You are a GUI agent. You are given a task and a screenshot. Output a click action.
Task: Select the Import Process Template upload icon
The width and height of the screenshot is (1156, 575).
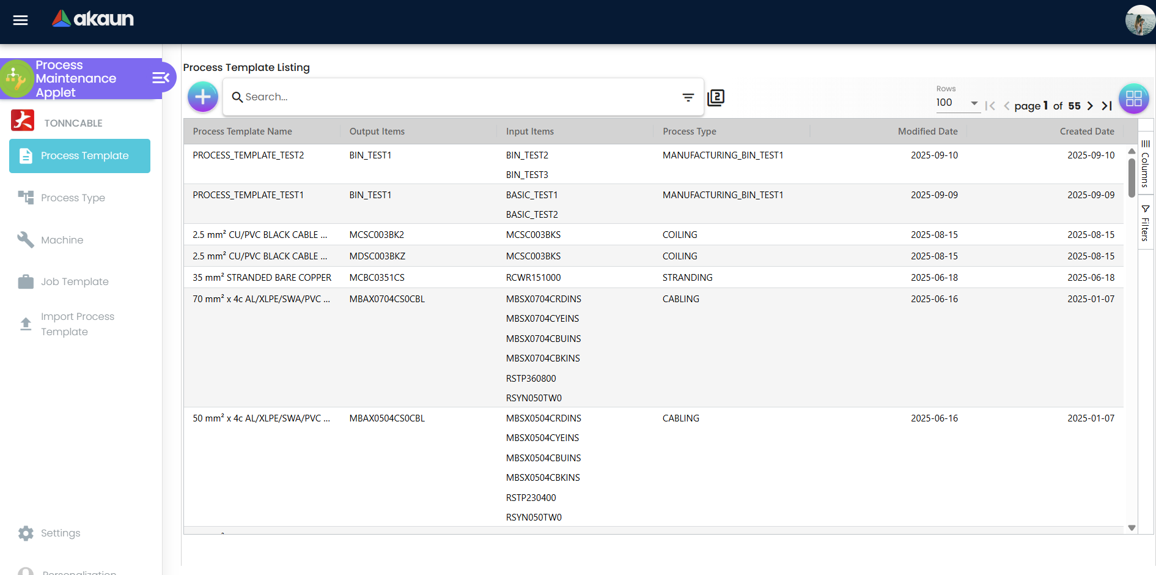[25, 324]
